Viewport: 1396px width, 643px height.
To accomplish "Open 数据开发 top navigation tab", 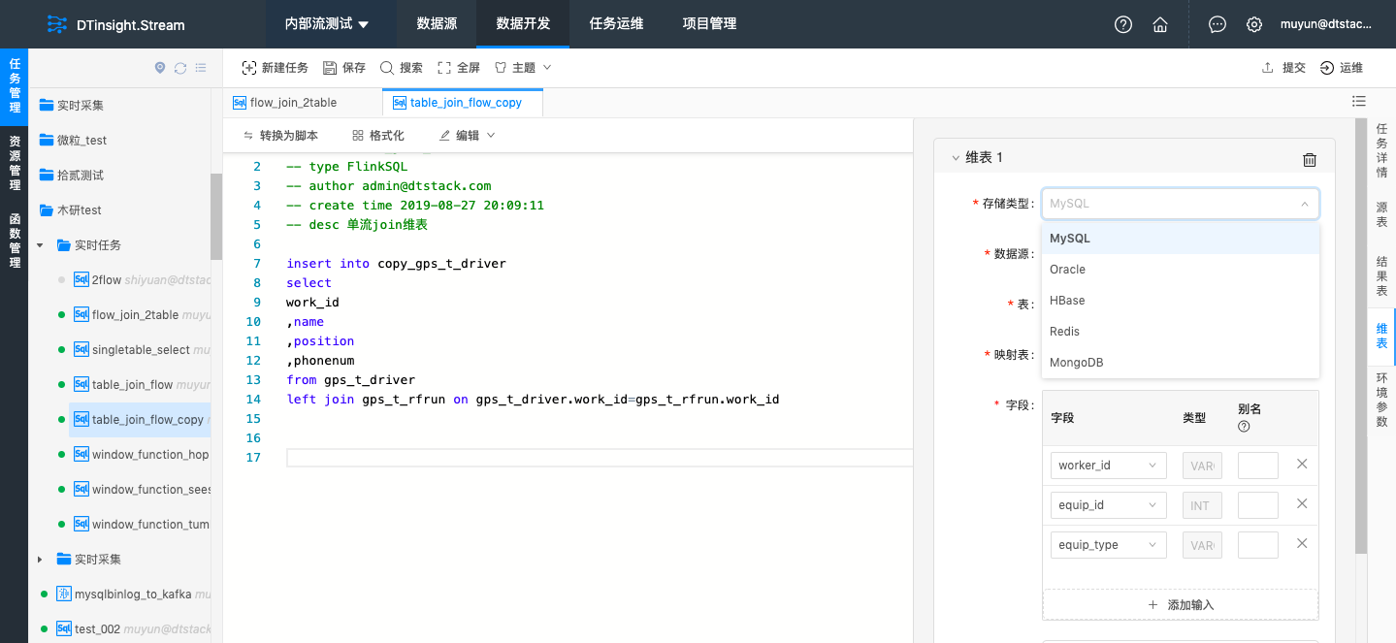I will (523, 24).
